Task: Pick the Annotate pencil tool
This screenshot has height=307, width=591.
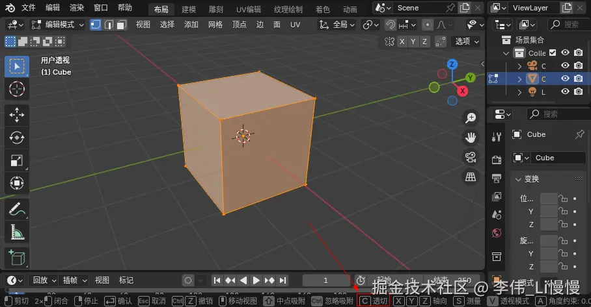Action: (16, 209)
